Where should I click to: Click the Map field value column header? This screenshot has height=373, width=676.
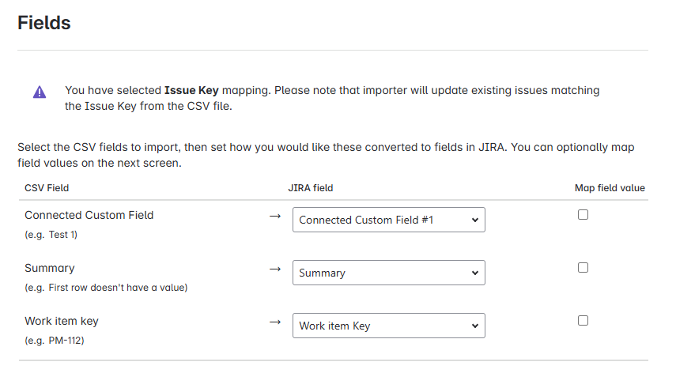click(610, 188)
